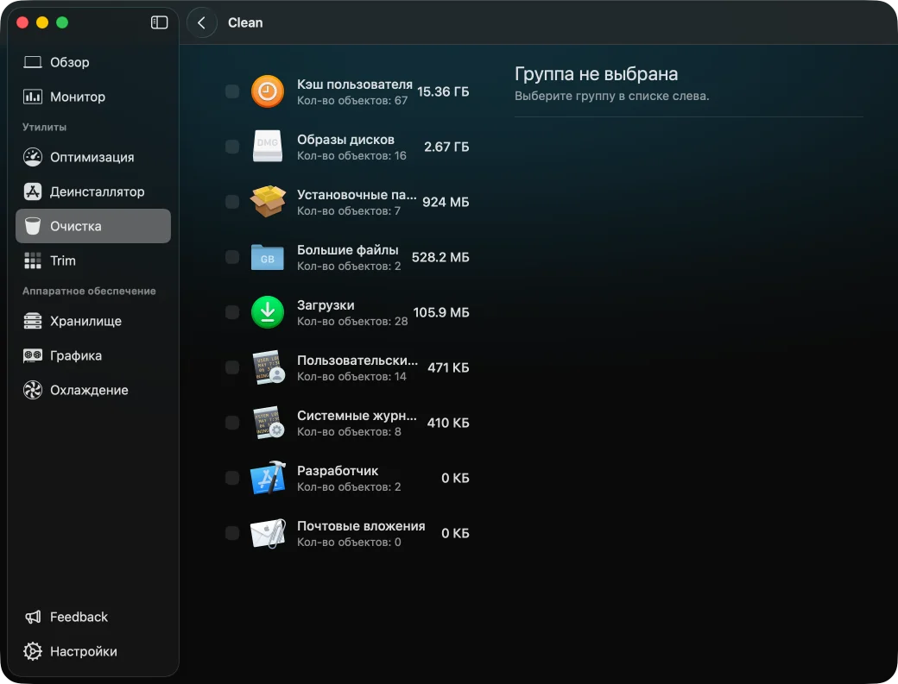Image resolution: width=898 pixels, height=684 pixels.
Task: Click the green fullscreen window button
Action: (62, 22)
